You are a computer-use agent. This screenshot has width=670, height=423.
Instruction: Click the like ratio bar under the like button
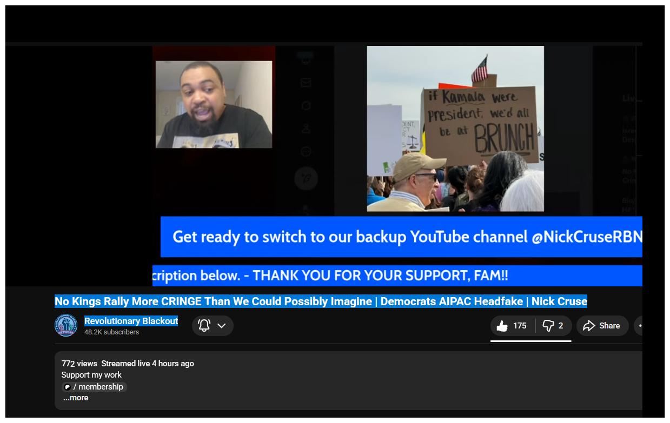click(530, 341)
